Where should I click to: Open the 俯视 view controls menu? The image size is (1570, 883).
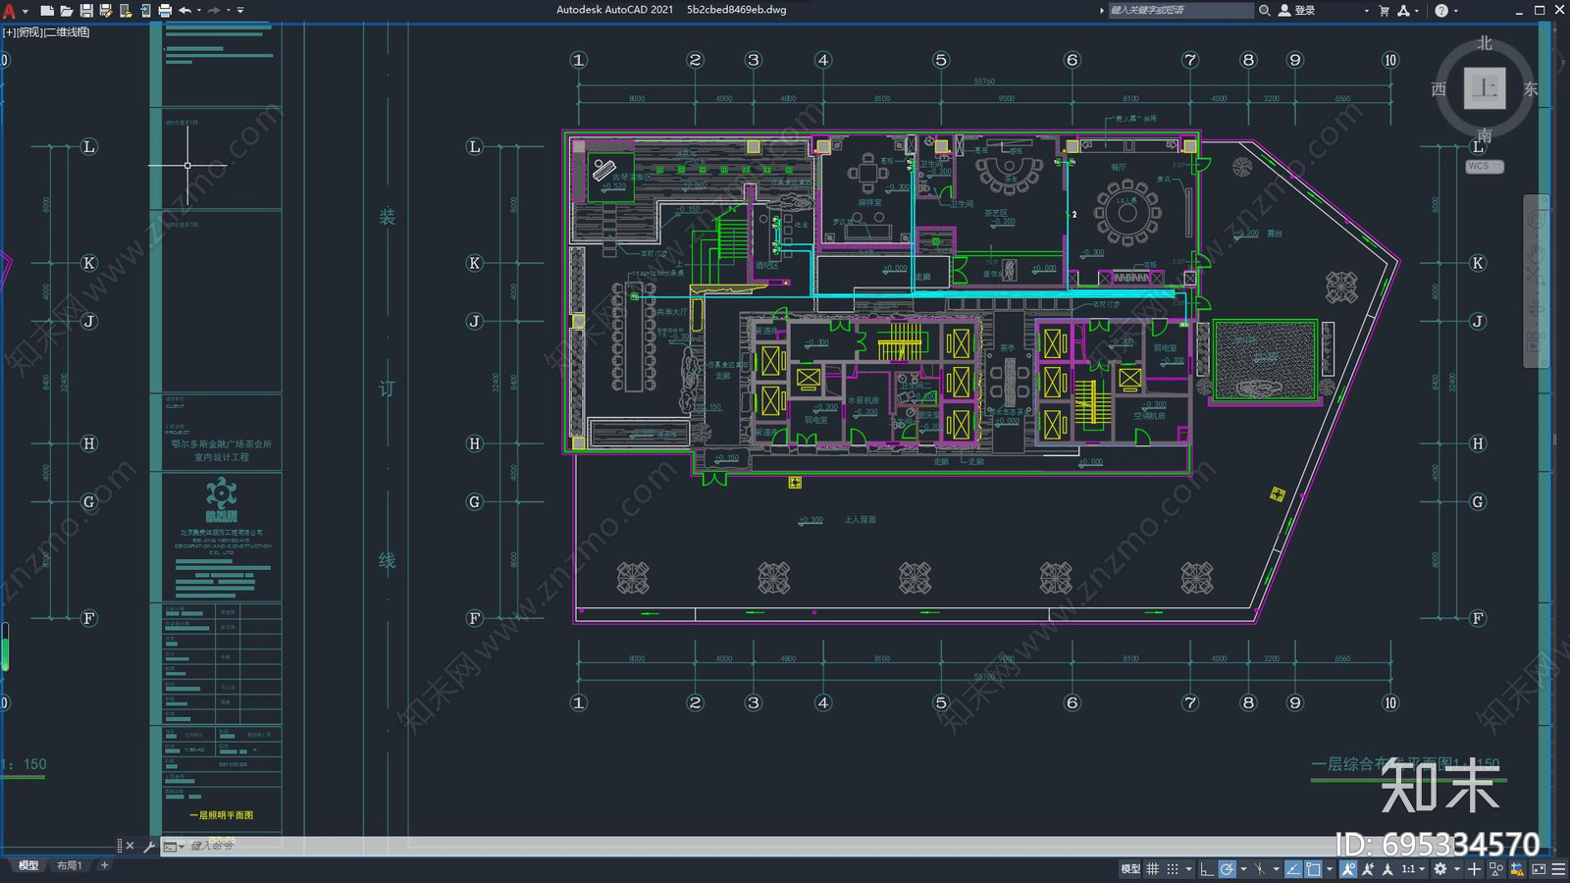click(x=29, y=32)
